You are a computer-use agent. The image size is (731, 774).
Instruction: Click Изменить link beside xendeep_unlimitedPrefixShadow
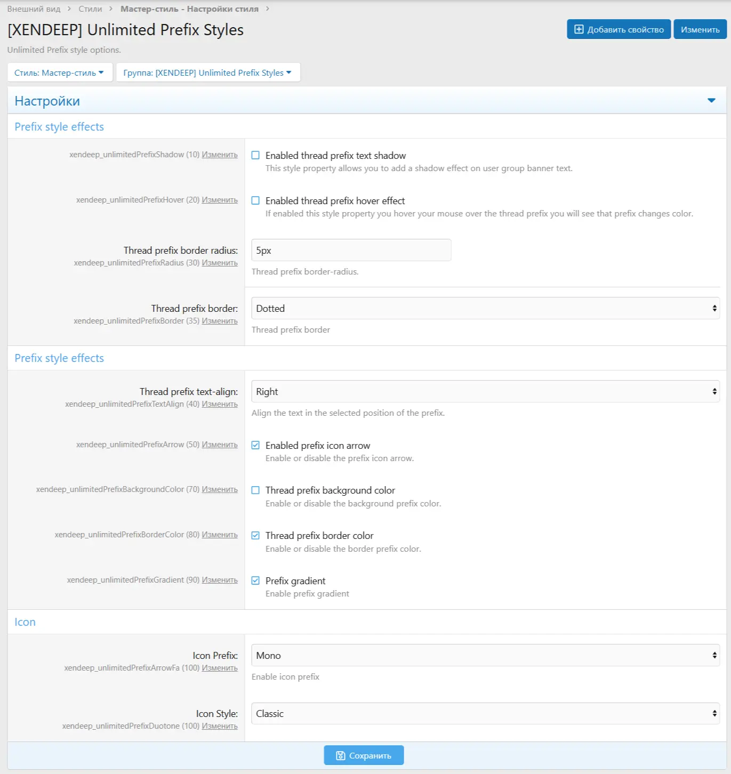click(220, 155)
